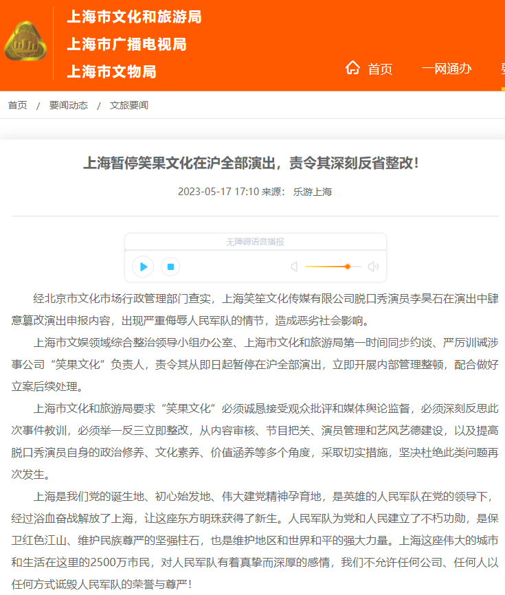The width and height of the screenshot is (505, 595).
Task: Open the 一网通办 navigation item
Action: [447, 69]
